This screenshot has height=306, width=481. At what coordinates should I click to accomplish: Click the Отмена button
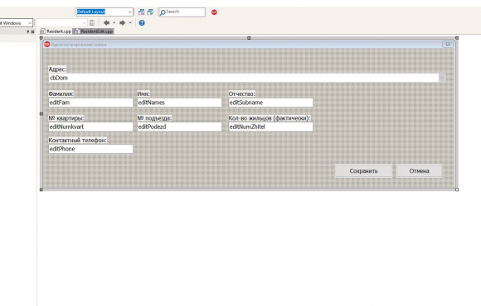click(x=419, y=170)
